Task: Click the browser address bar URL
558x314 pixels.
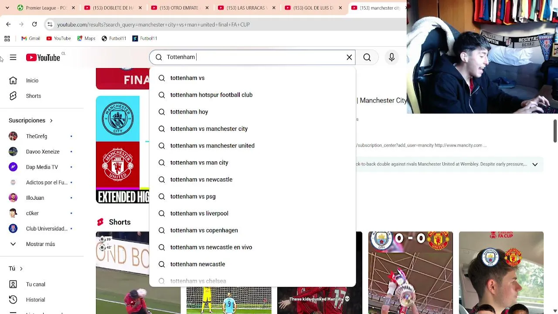Action: [x=153, y=24]
